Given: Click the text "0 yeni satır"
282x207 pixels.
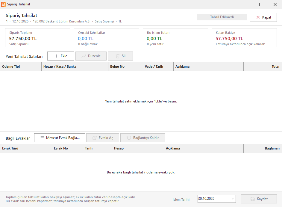Looking at the screenshot, I should click(155, 44).
